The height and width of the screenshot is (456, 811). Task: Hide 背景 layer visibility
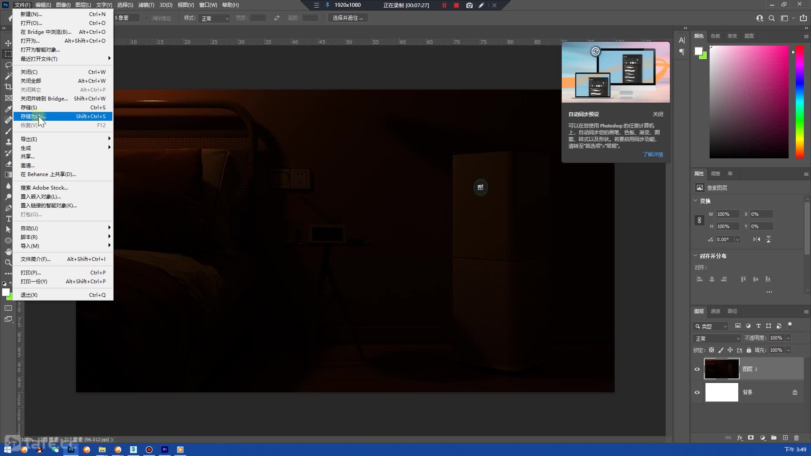[x=697, y=392]
